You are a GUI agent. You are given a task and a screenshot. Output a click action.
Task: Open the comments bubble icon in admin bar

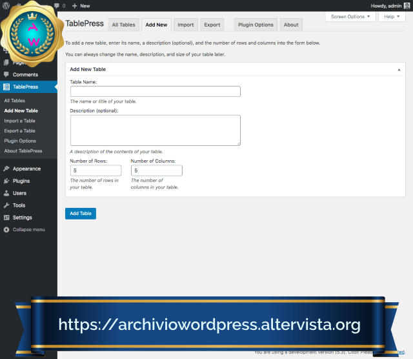(57, 6)
